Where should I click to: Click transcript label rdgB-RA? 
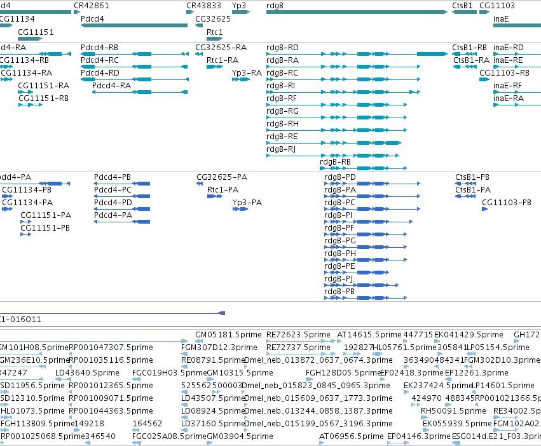pyautogui.click(x=282, y=60)
